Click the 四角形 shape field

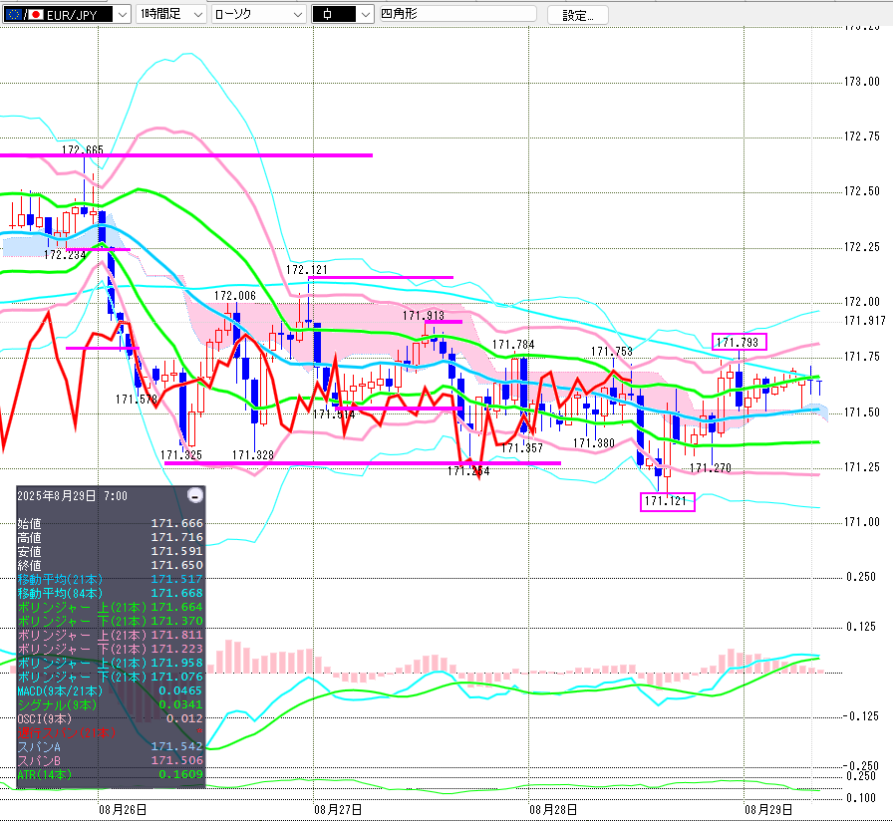point(457,14)
